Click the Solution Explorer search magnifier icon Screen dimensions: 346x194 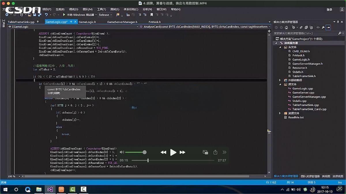coord(340,33)
